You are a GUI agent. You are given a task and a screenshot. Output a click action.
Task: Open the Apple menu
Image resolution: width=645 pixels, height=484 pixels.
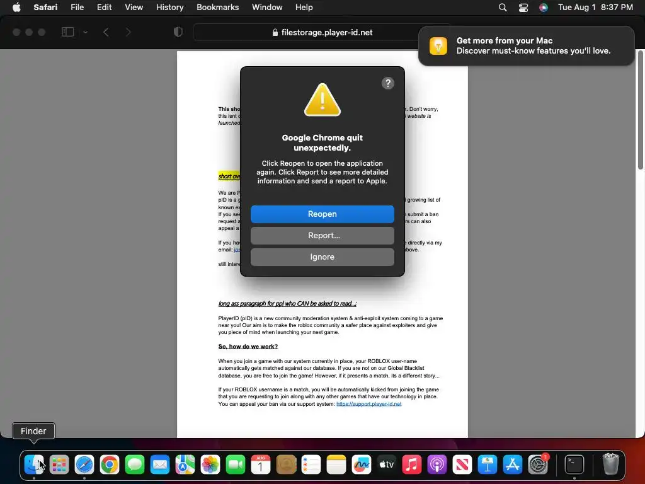[16, 8]
